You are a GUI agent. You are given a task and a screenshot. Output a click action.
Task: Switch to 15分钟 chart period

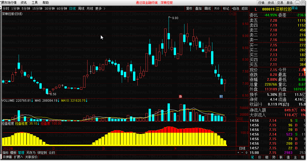click(37, 8)
